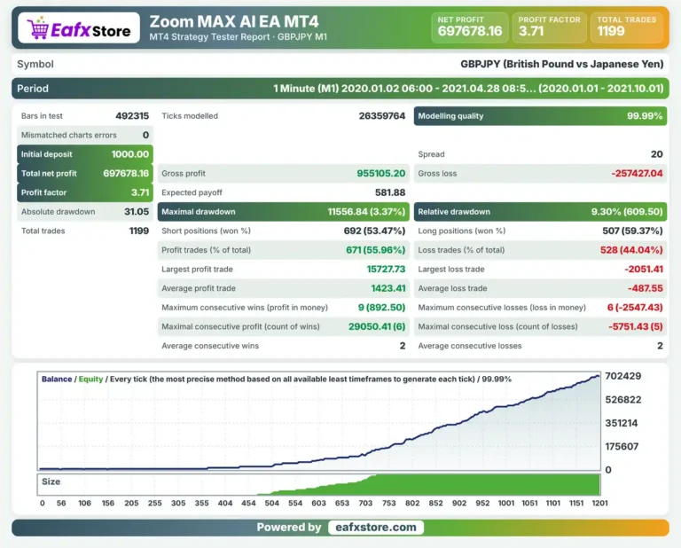
Task: Click the Period row date range
Action: click(x=468, y=89)
